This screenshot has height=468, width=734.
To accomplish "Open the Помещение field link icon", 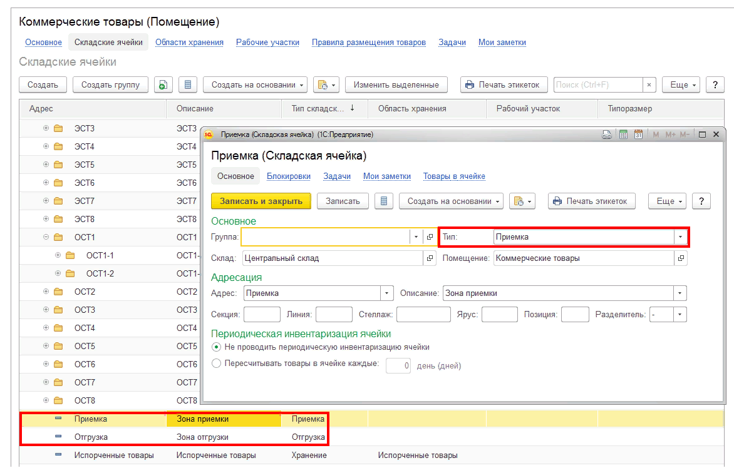I will [681, 258].
